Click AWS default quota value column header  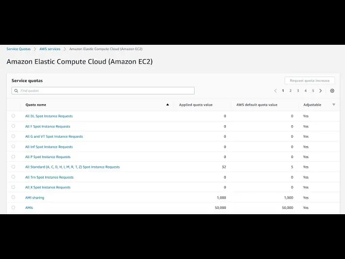(257, 105)
